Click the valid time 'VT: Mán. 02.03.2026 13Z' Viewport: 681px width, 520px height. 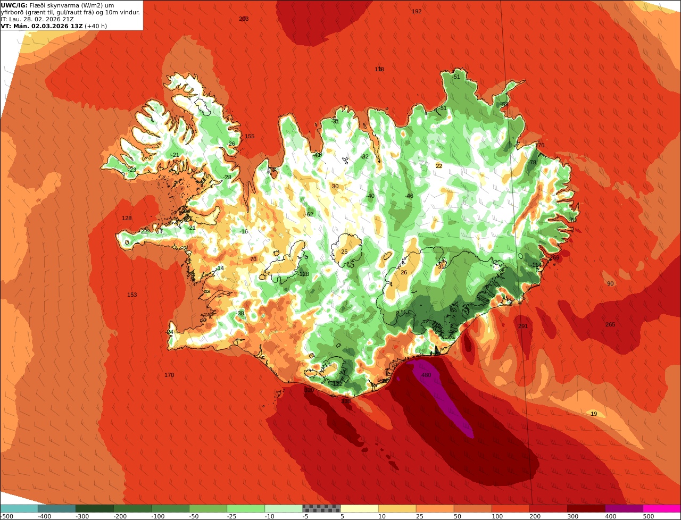coord(41,26)
